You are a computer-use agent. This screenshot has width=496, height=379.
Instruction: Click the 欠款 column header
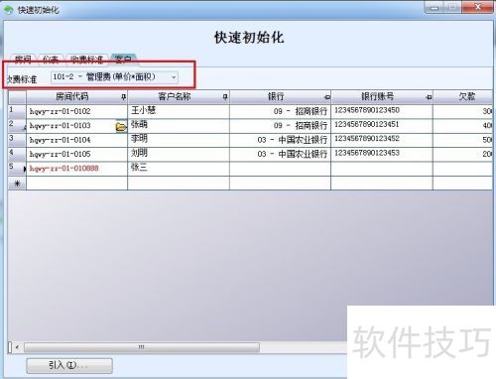463,97
